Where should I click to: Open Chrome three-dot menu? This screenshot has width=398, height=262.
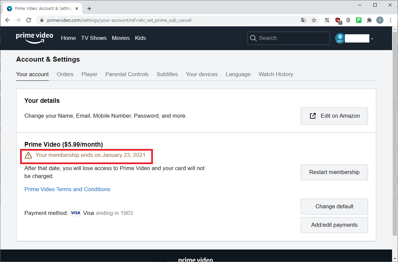tap(390, 20)
